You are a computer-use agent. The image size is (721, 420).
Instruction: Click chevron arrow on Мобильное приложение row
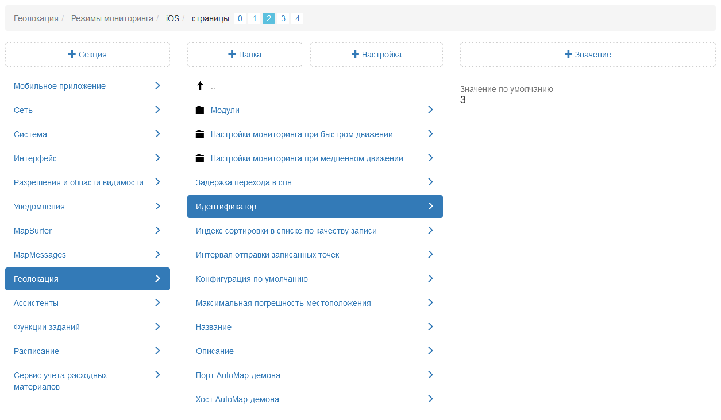(x=157, y=85)
